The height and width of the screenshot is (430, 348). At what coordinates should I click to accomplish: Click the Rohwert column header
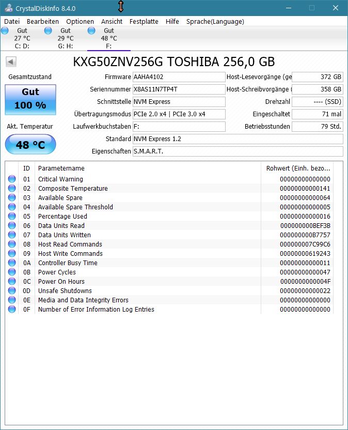point(297,168)
